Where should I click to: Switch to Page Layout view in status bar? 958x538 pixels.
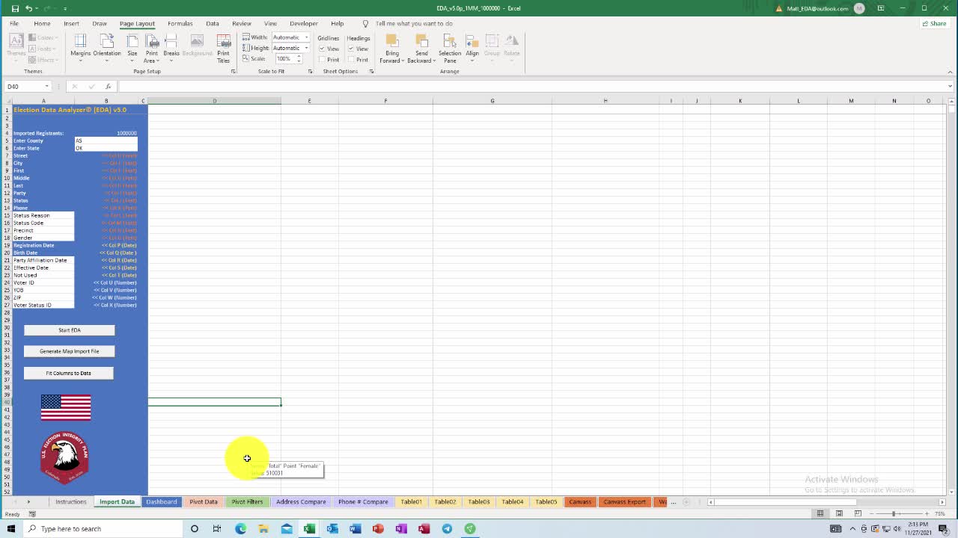click(x=839, y=513)
